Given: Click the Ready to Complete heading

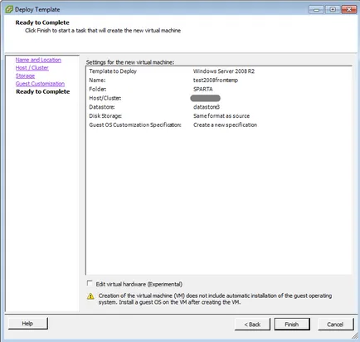Looking at the screenshot, I should [x=42, y=22].
